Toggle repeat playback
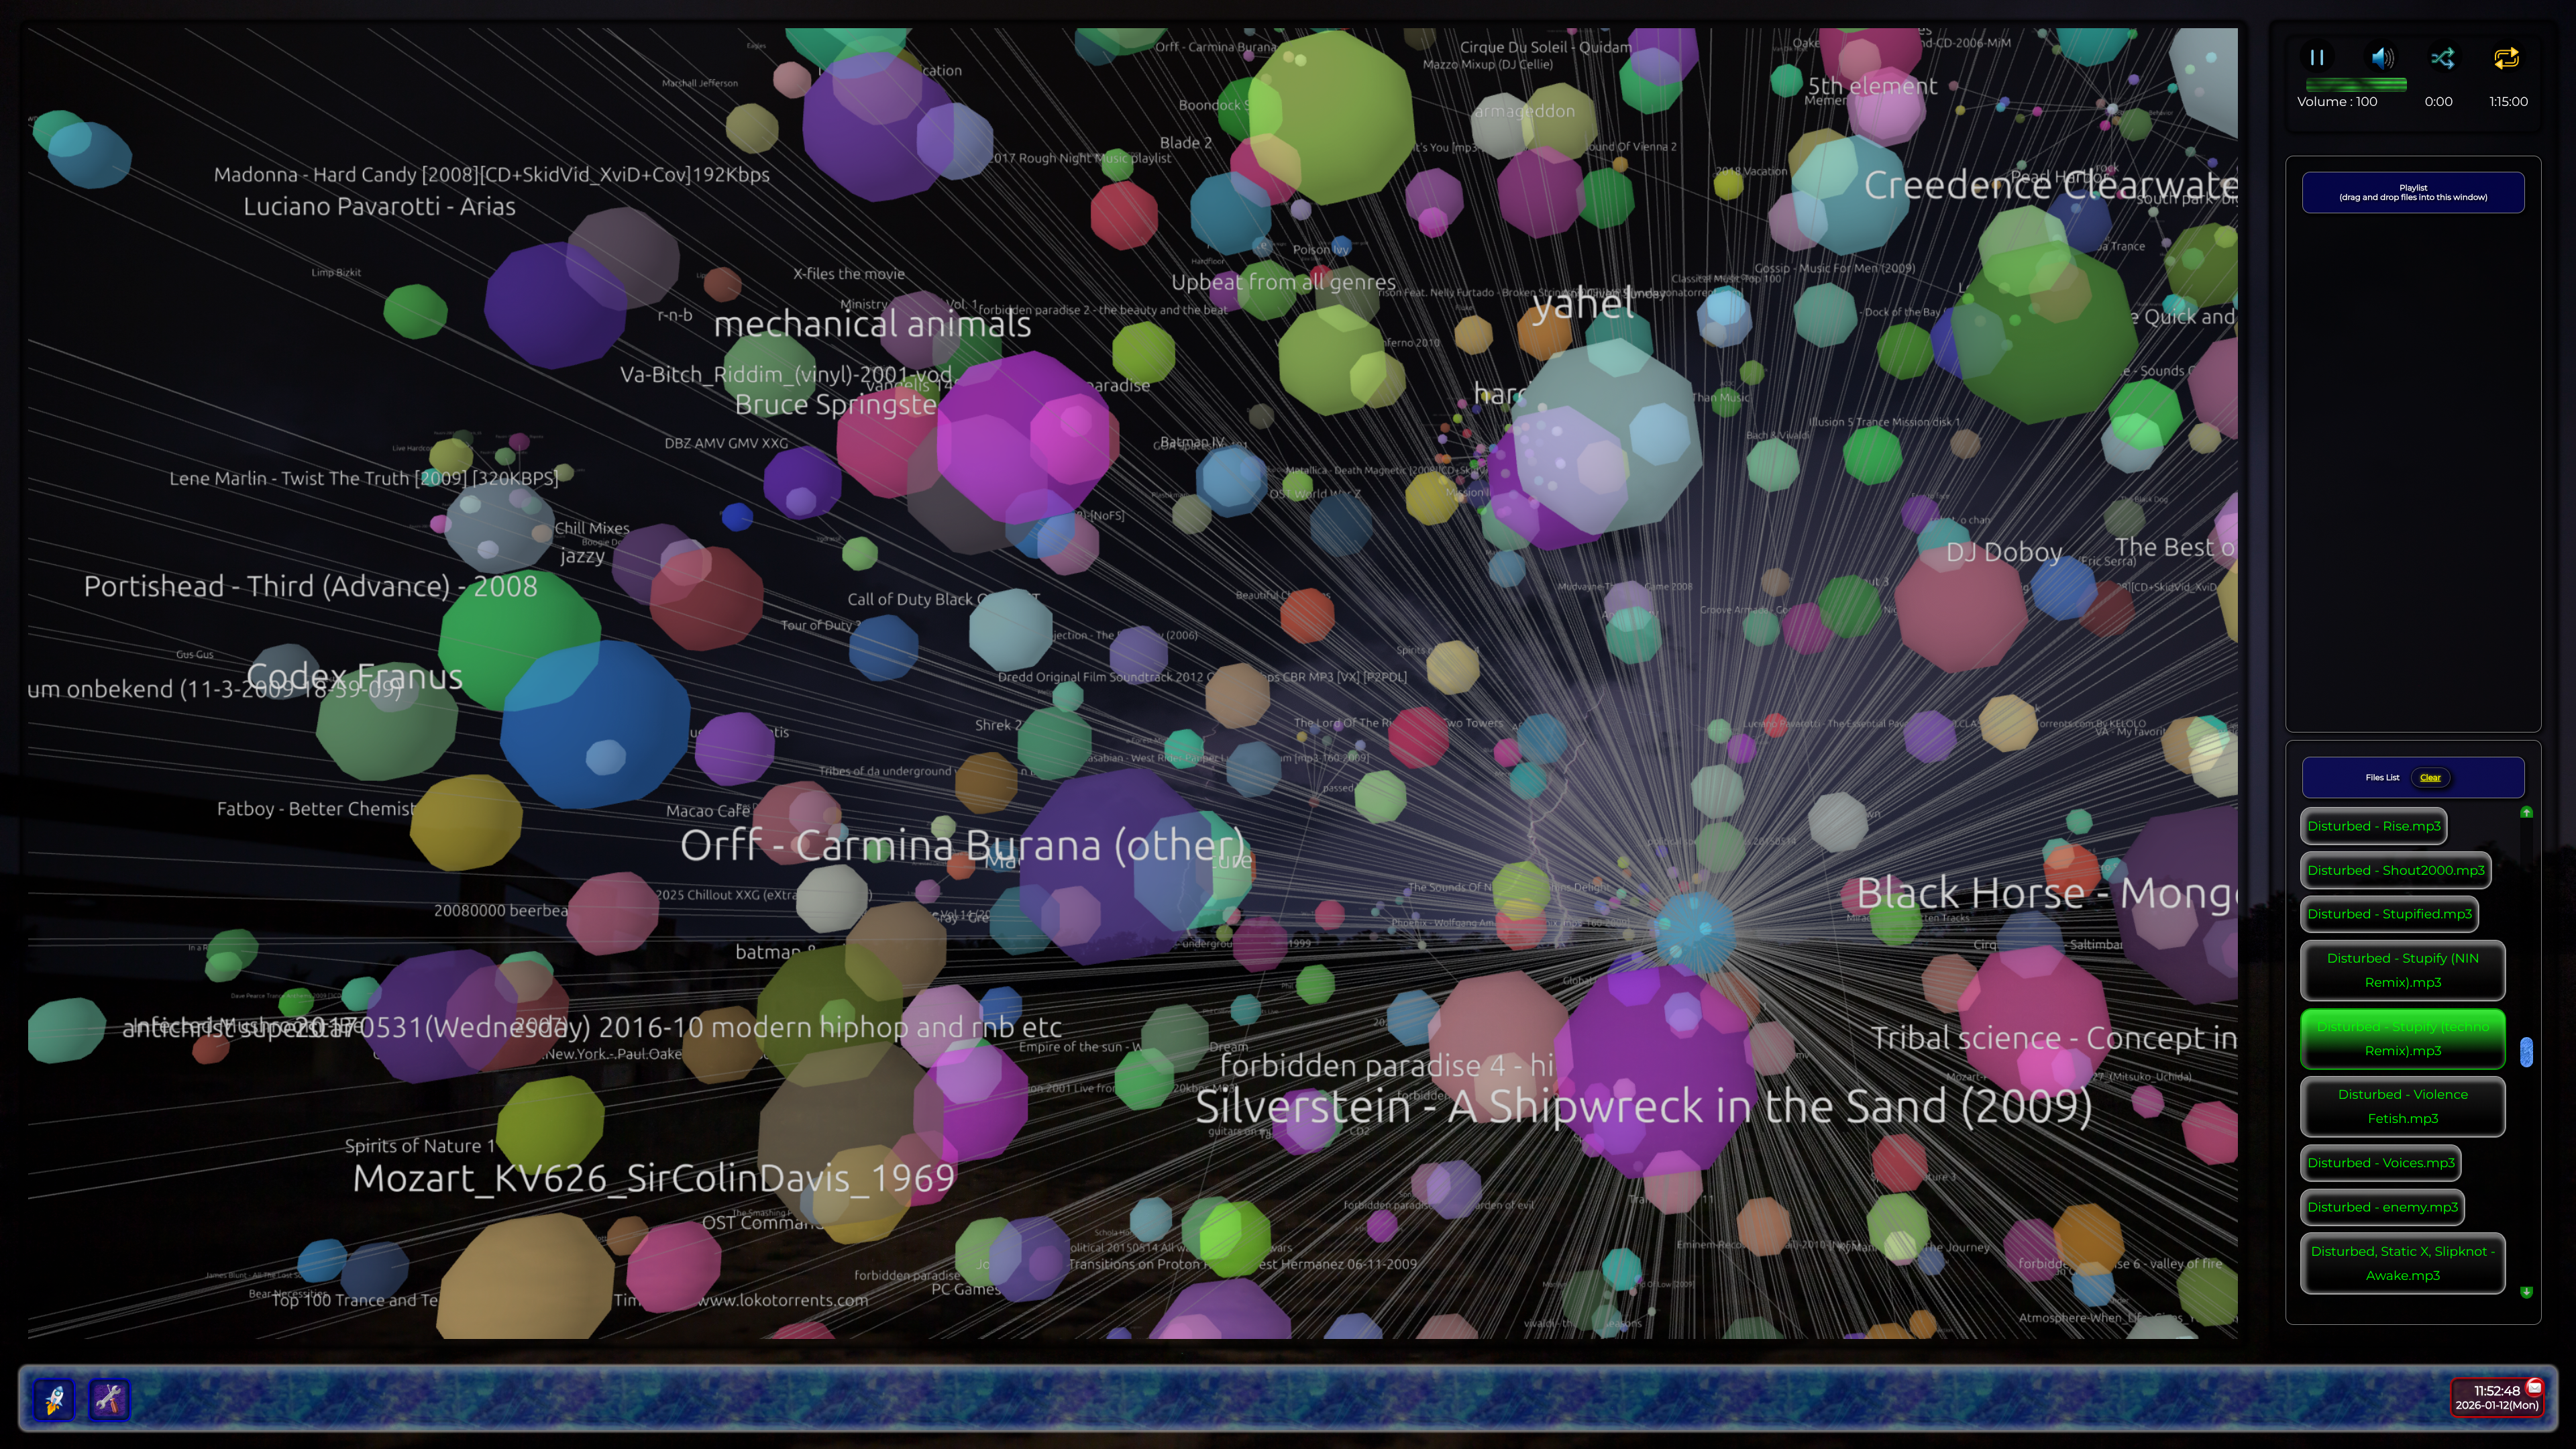 2506,58
